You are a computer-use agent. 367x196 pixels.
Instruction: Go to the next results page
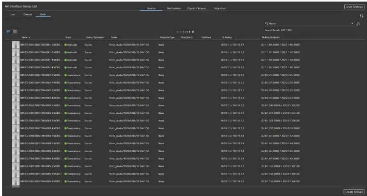coord(190,32)
